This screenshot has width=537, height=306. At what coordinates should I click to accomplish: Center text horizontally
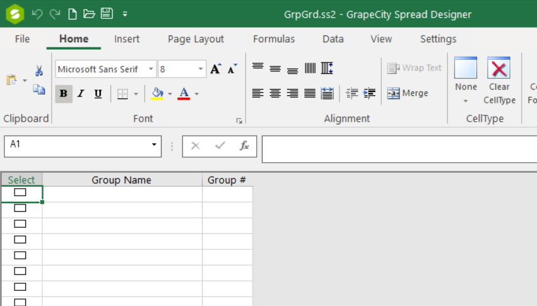275,93
